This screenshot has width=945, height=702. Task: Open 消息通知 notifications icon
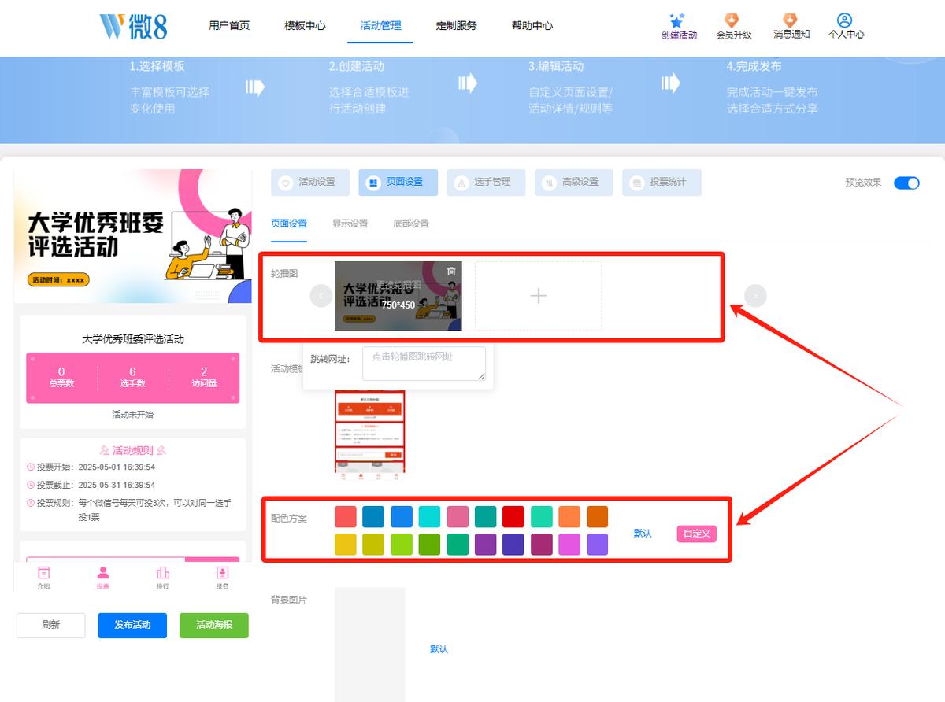click(791, 20)
